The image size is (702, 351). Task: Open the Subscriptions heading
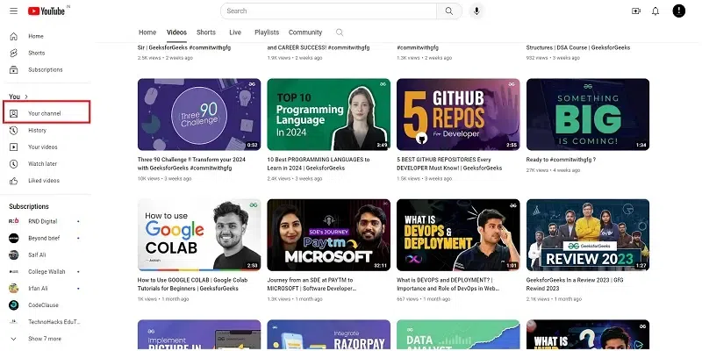29,206
